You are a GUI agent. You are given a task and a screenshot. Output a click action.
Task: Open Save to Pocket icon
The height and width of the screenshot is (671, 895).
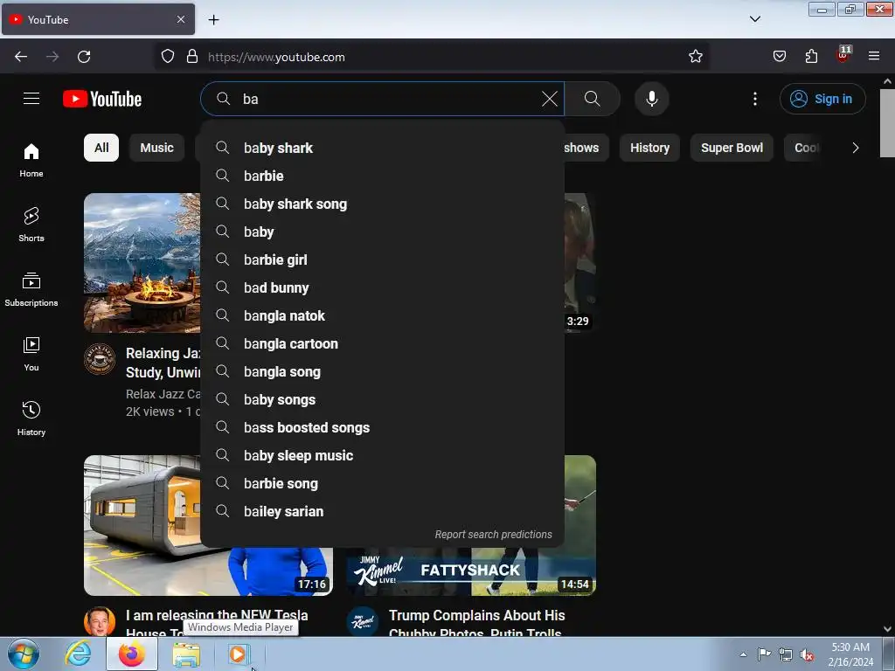pos(780,57)
